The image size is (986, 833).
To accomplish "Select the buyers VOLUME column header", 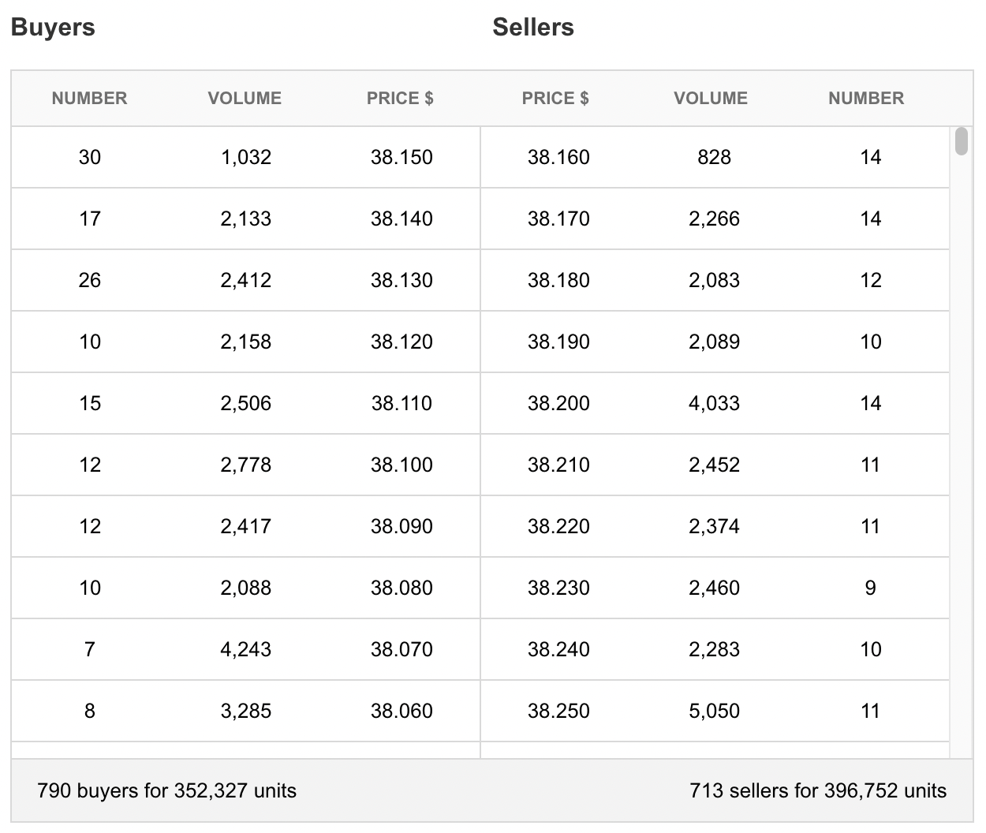I will click(x=245, y=99).
